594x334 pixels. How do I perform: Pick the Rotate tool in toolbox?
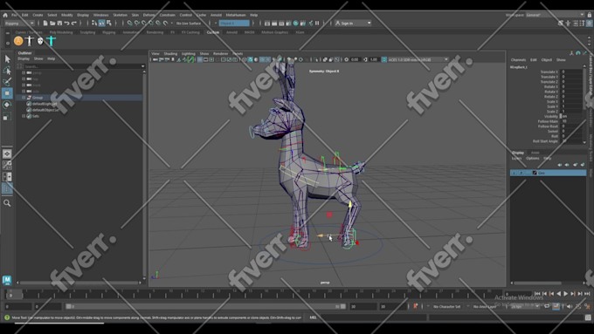7,105
